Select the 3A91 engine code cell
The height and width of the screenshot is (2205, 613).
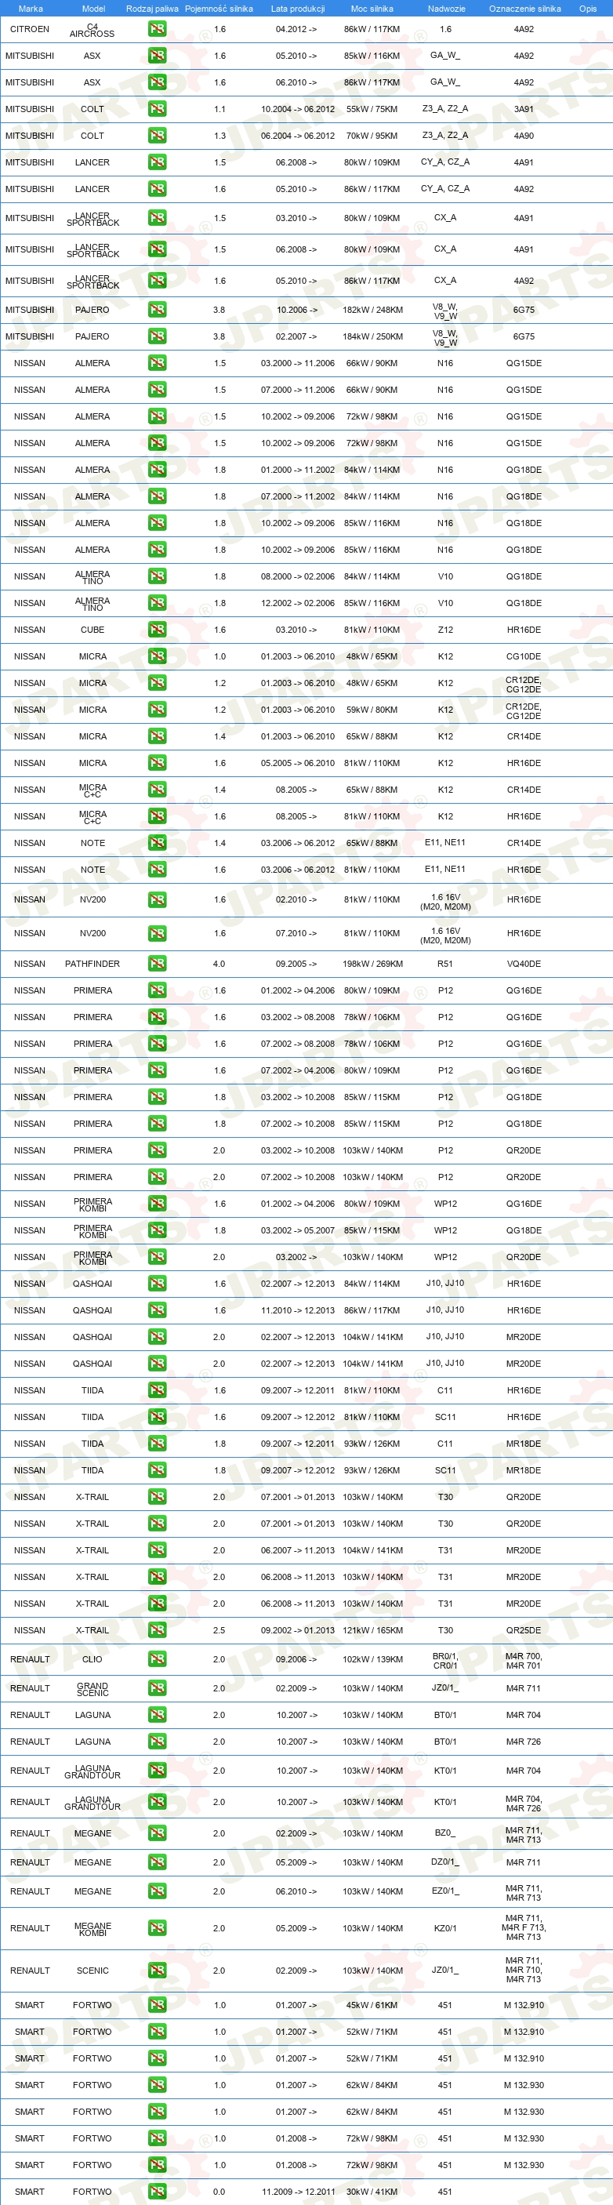pos(524,109)
